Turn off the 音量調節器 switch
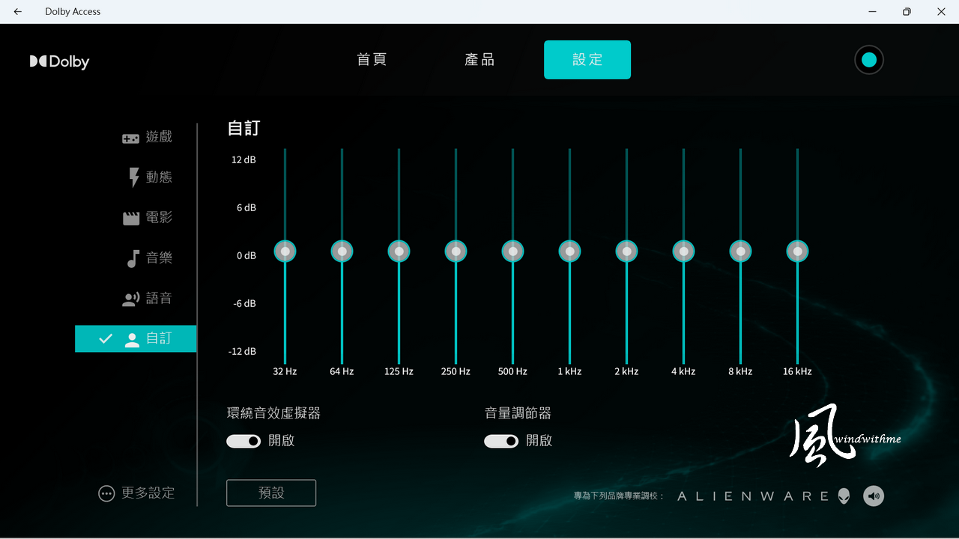The height and width of the screenshot is (539, 959). (502, 441)
